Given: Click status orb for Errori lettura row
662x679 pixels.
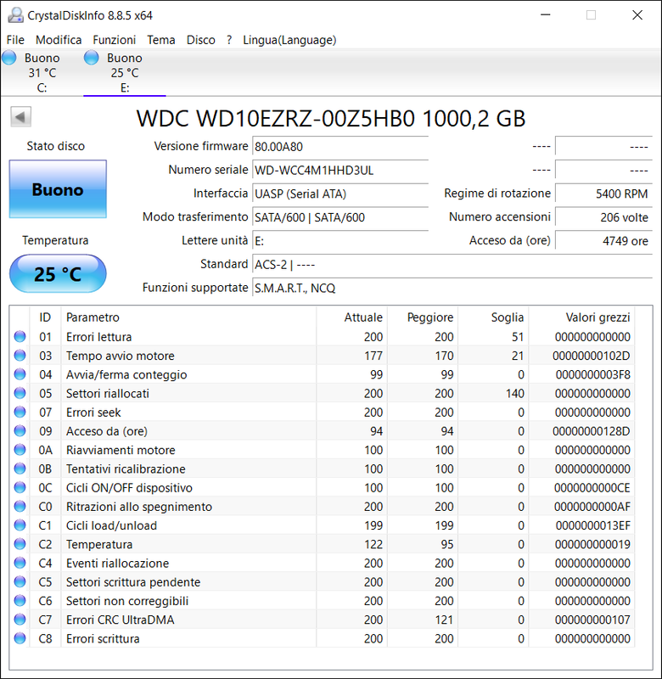Looking at the screenshot, I should [20, 336].
